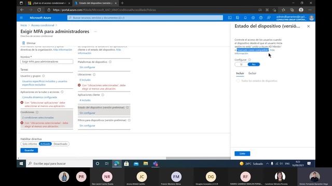Open 4 incluido under Aplicaciones cliente
The width and height of the screenshot is (332, 186).
pyautogui.click(x=85, y=100)
